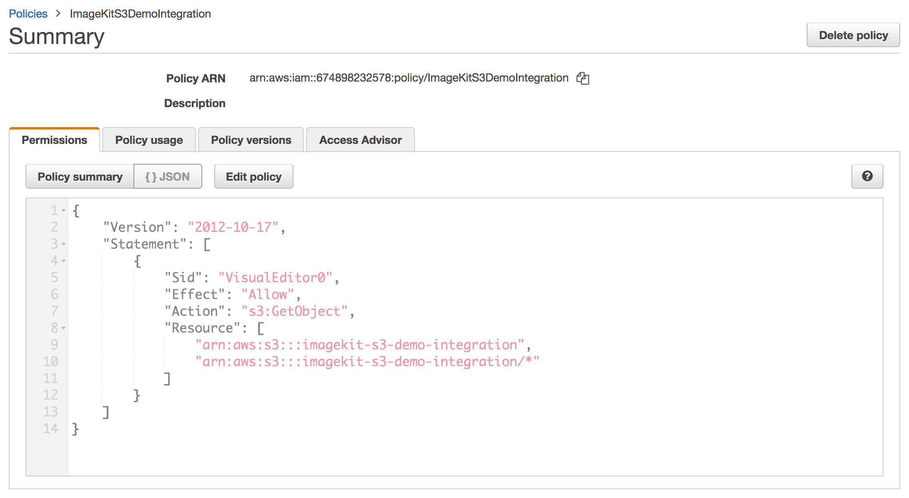Switch to the JSON view
This screenshot has height=498, width=909.
pyautogui.click(x=168, y=176)
